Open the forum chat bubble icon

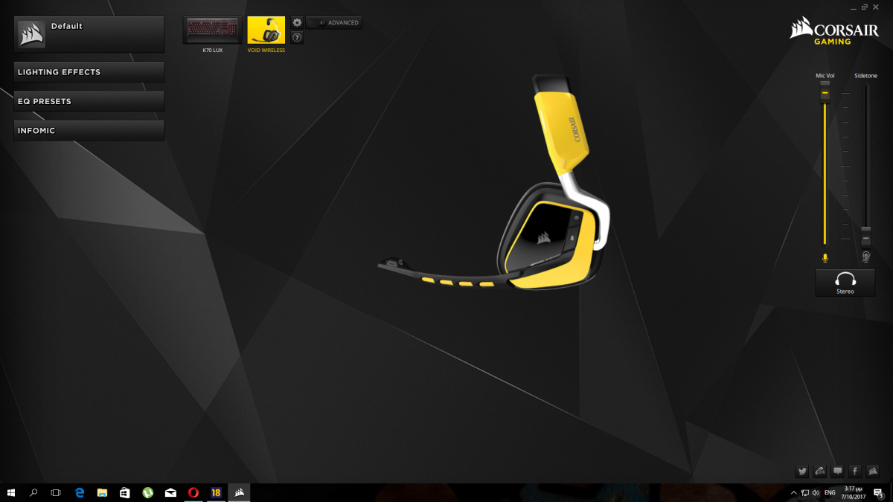coord(838,471)
